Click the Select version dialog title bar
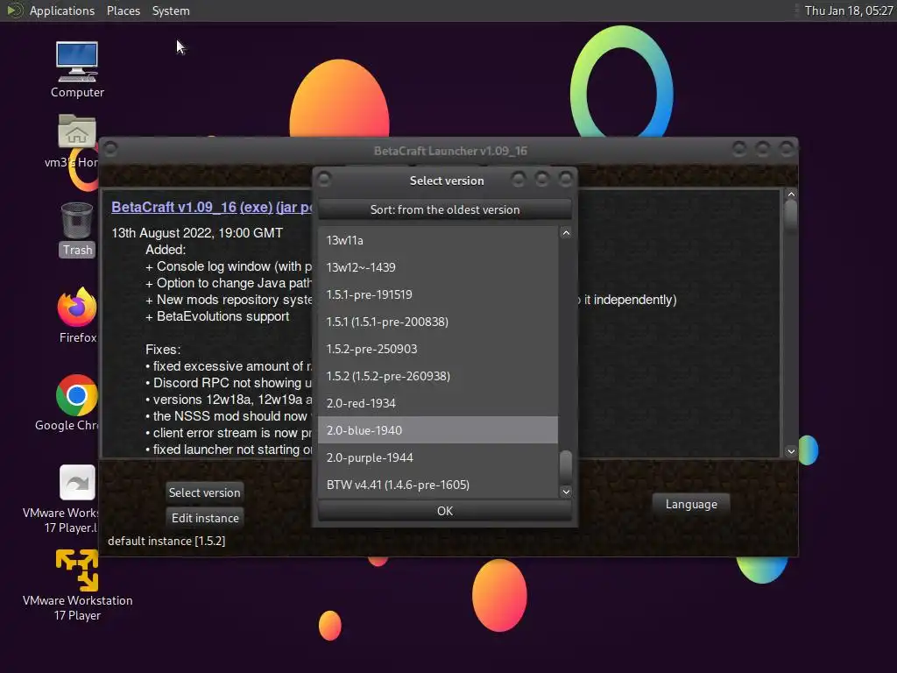Image resolution: width=897 pixels, height=673 pixels. click(446, 181)
